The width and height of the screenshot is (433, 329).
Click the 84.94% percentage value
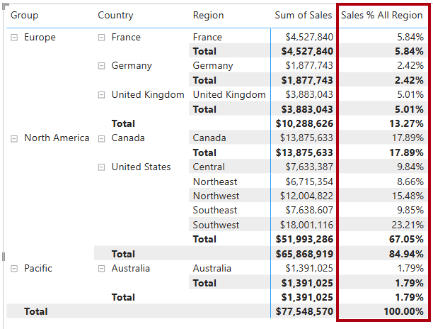(x=406, y=254)
